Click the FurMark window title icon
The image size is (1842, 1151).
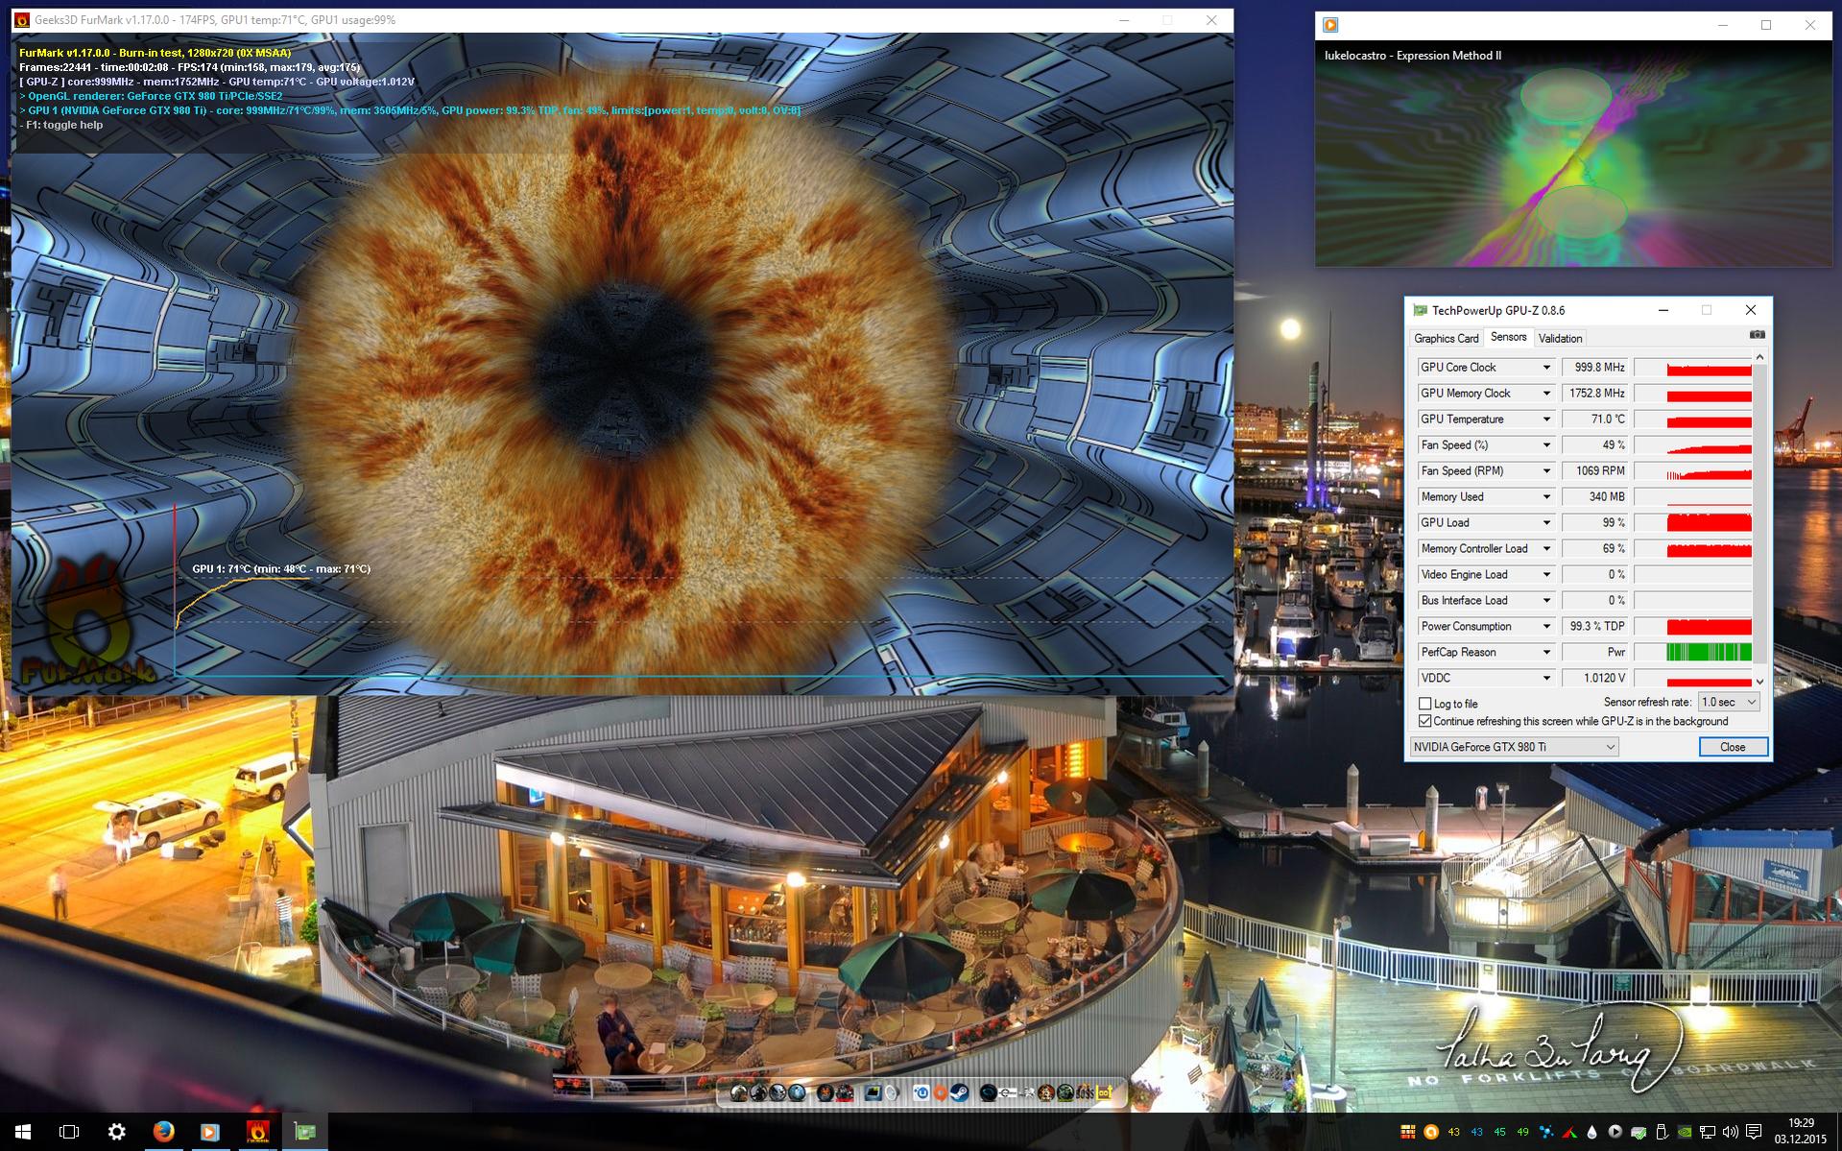pos(21,20)
